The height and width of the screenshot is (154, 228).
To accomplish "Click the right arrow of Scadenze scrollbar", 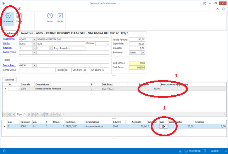I will coord(224,114).
